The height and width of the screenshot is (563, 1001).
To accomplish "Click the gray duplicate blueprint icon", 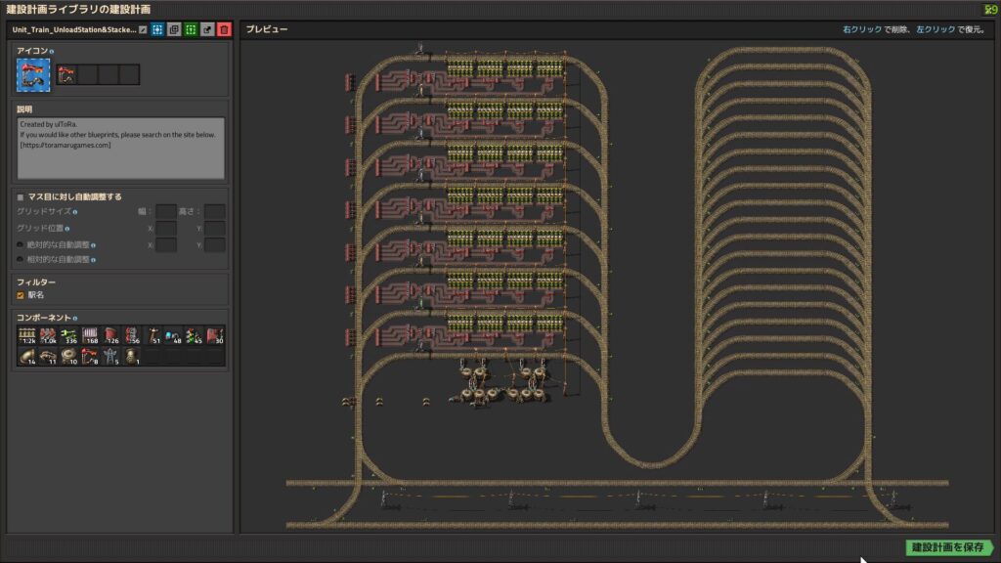I will point(174,30).
